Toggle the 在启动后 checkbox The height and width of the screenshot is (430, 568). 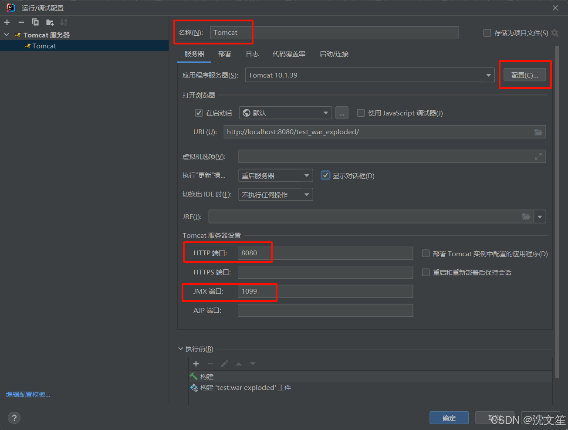pyautogui.click(x=199, y=113)
